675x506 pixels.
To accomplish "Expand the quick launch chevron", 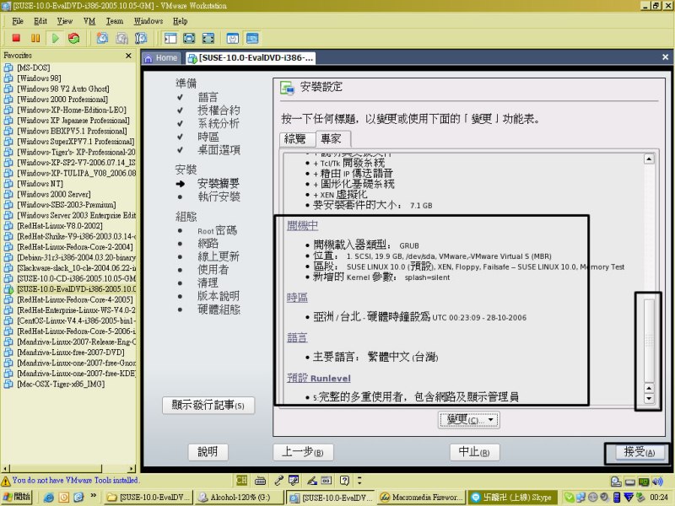I will coord(93,496).
